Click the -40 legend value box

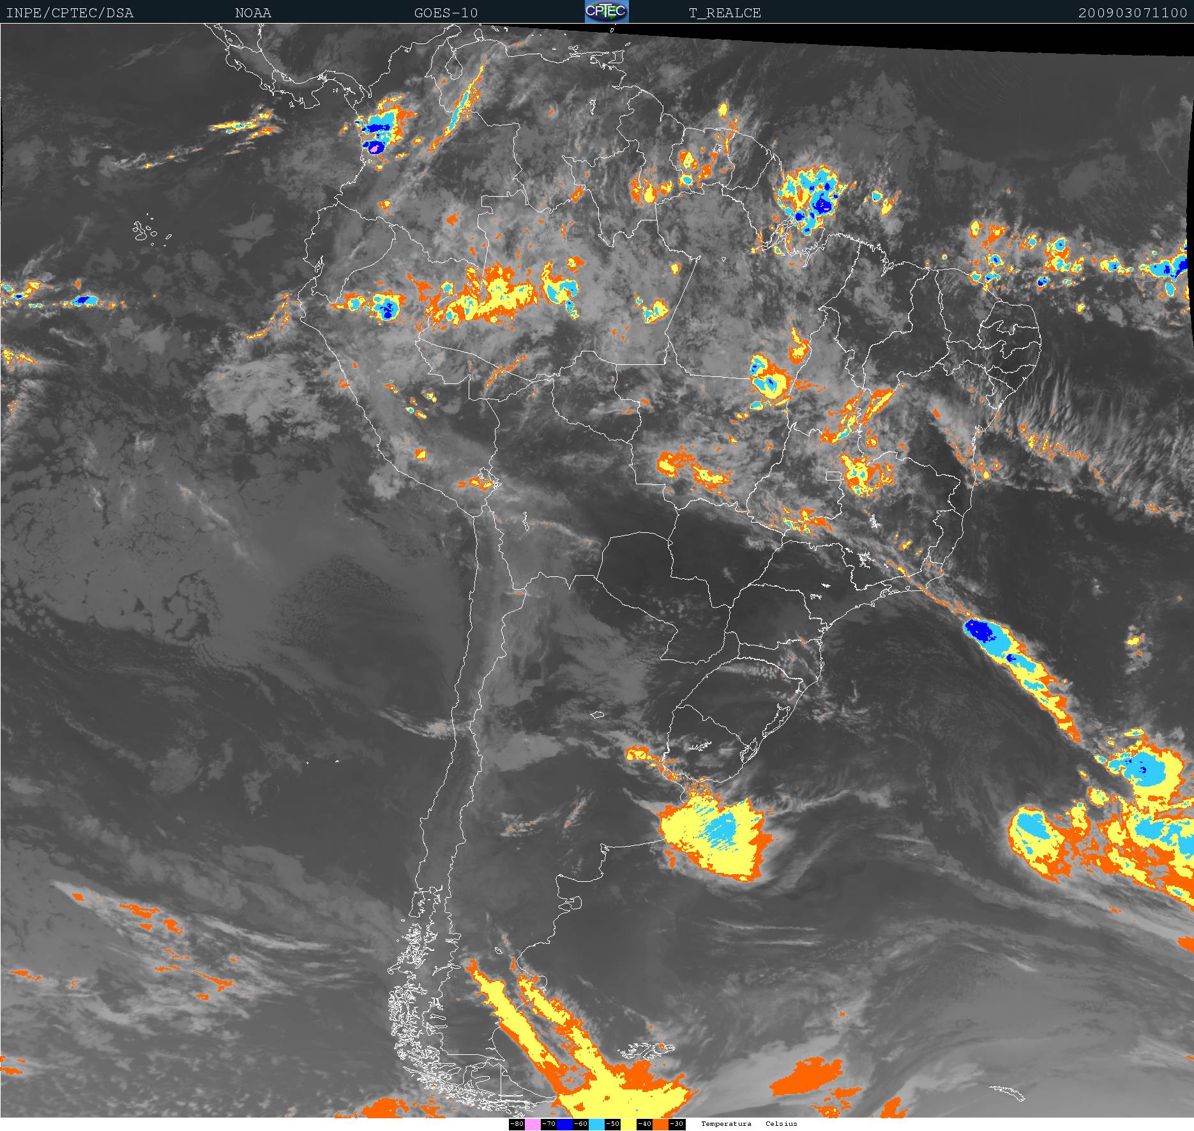tap(644, 1124)
